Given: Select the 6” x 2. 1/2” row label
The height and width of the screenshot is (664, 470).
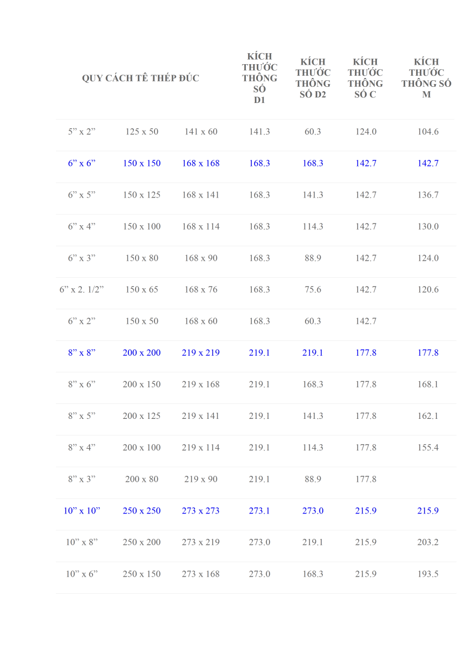Looking at the screenshot, I should (x=82, y=289).
